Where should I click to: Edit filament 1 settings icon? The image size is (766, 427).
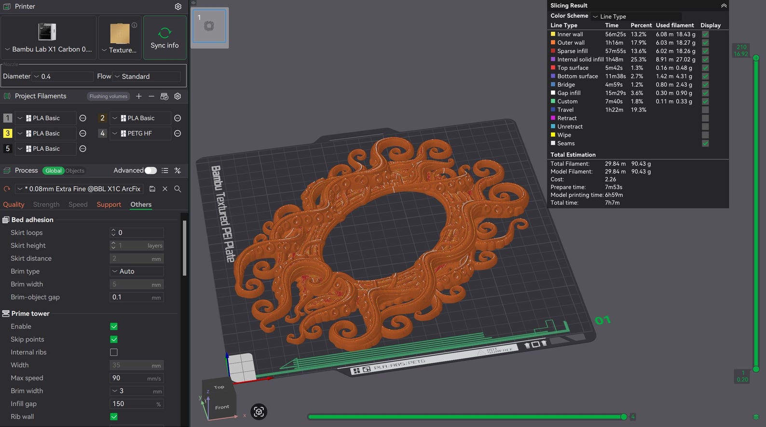click(x=82, y=118)
